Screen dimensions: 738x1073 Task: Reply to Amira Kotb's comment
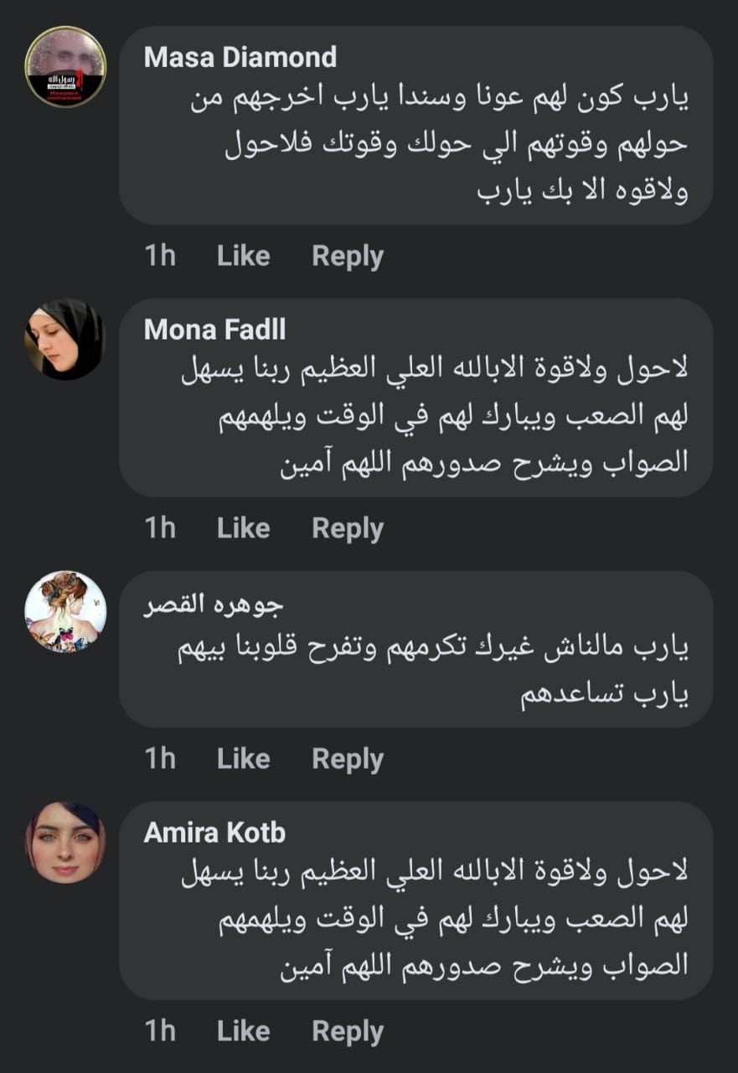click(x=348, y=1031)
